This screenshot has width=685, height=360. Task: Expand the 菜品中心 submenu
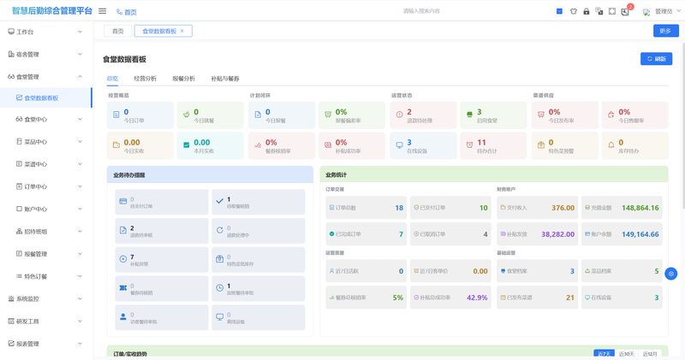click(x=46, y=141)
